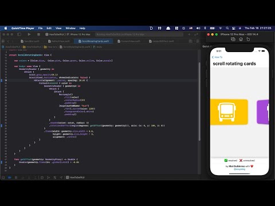
Task: Click the Xcode Stop button
Action: tap(38, 34)
